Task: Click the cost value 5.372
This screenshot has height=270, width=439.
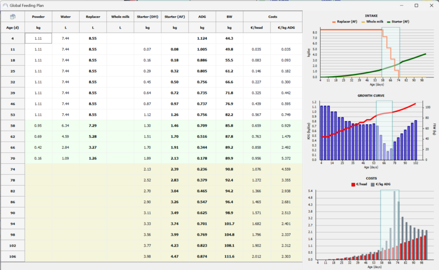Action: tap(286, 158)
